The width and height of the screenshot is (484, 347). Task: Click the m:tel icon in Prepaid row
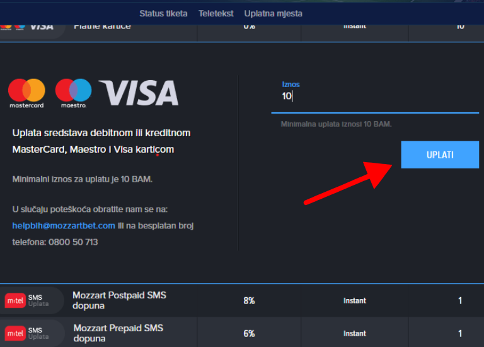click(15, 333)
